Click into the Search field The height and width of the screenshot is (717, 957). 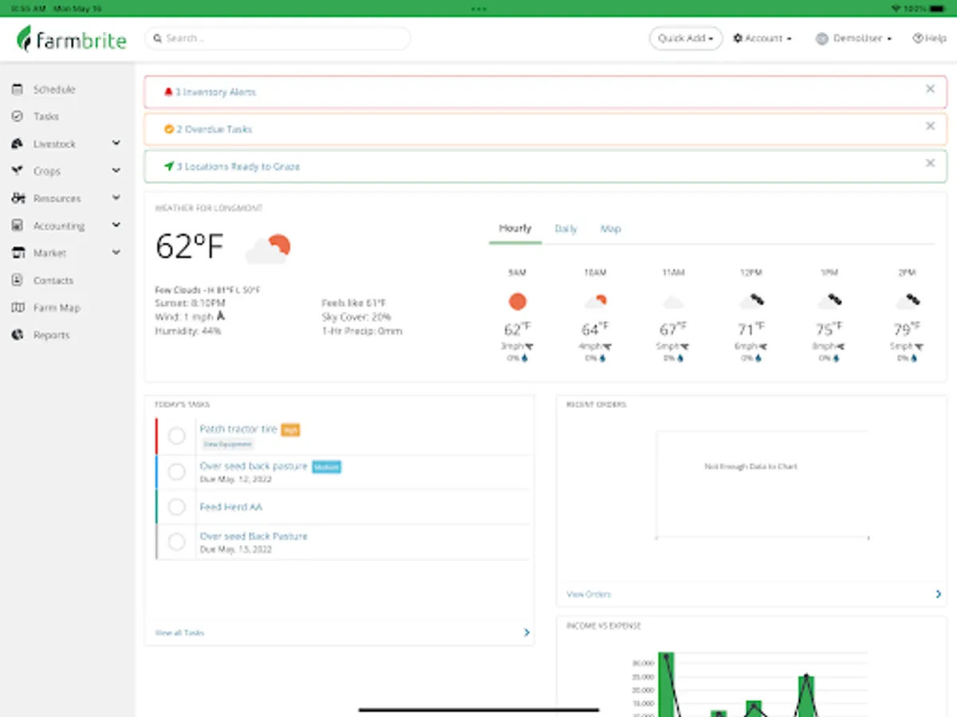click(x=278, y=38)
